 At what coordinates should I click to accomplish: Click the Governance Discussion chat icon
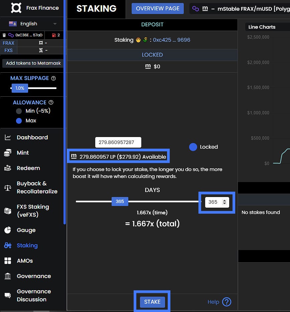8,295
